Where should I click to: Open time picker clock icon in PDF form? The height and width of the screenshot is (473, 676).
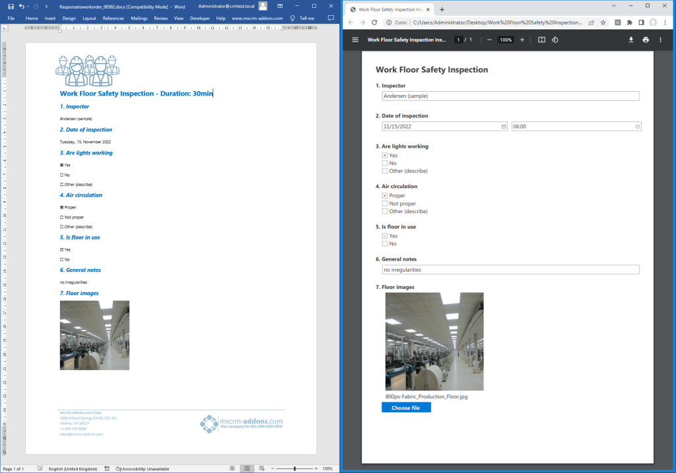click(638, 126)
